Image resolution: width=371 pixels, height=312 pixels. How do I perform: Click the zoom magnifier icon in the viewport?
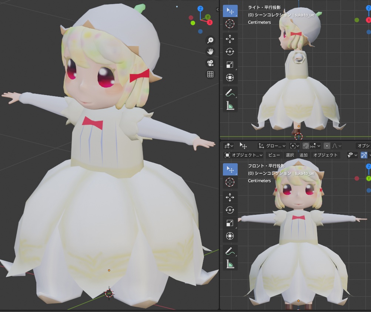pyautogui.click(x=210, y=40)
